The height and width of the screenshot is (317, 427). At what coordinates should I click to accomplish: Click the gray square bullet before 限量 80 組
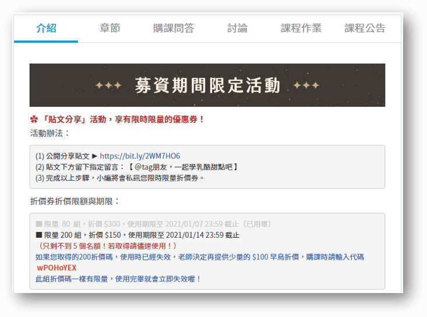click(38, 224)
